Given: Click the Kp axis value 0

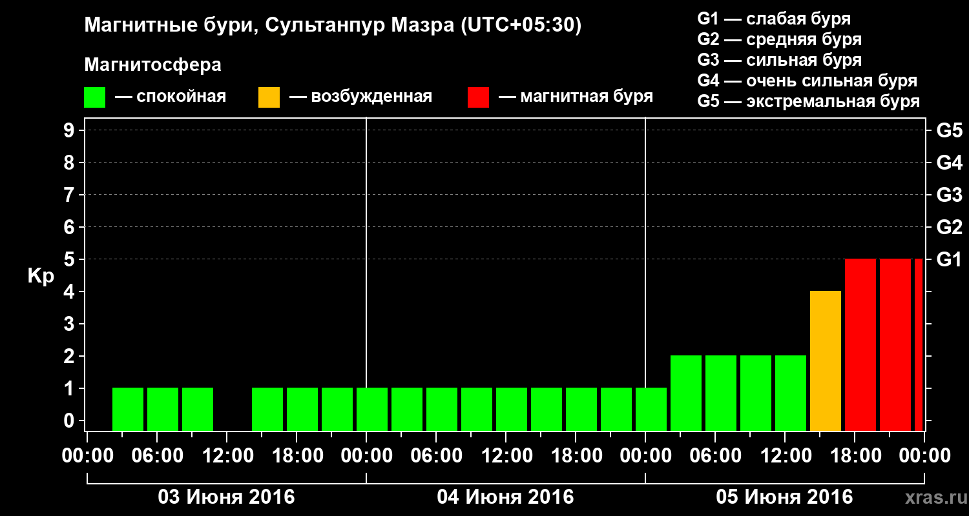Looking at the screenshot, I should tap(70, 421).
